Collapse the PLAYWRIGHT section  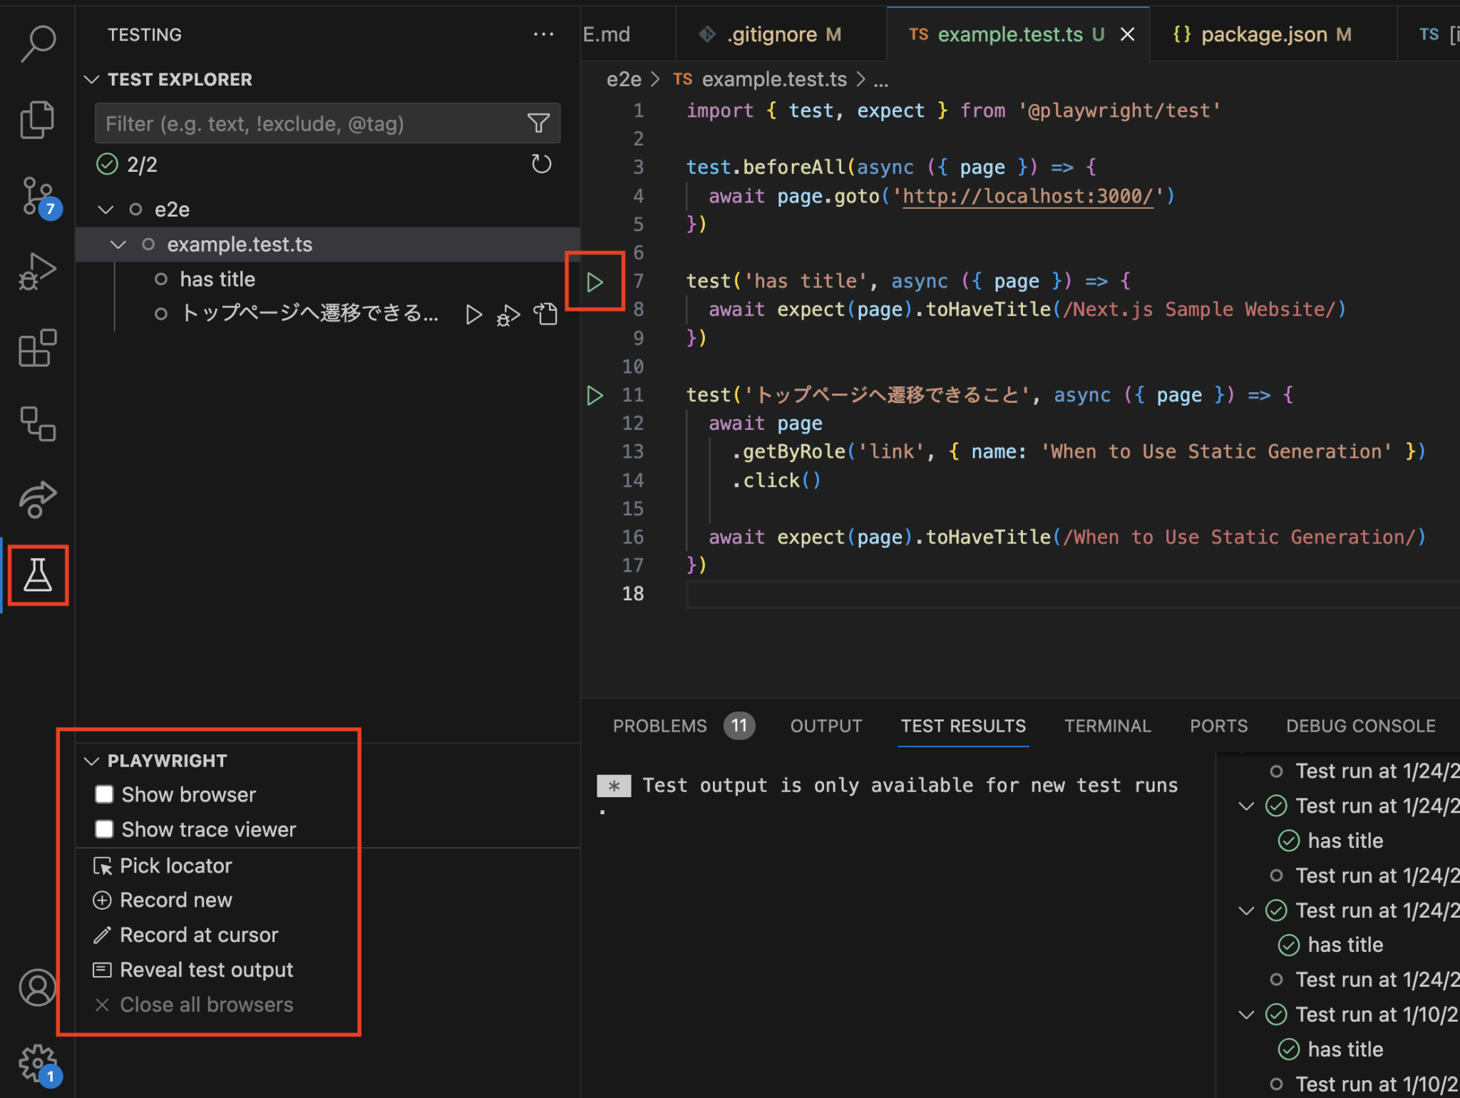pos(91,760)
